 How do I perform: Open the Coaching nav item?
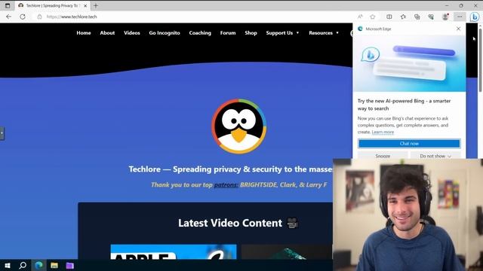[200, 33]
